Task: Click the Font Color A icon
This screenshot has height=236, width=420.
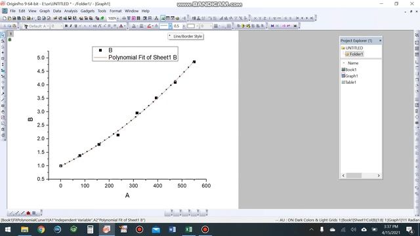Action: [x=121, y=26]
